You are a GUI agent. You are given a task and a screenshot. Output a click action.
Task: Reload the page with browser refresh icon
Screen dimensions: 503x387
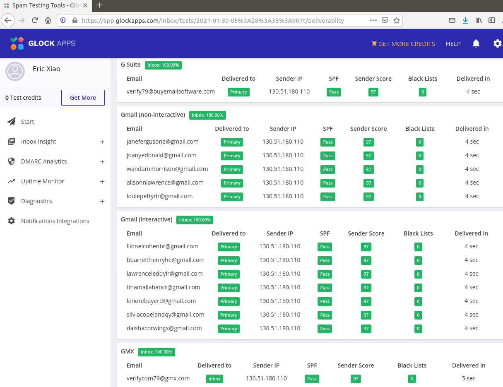[x=35, y=20]
